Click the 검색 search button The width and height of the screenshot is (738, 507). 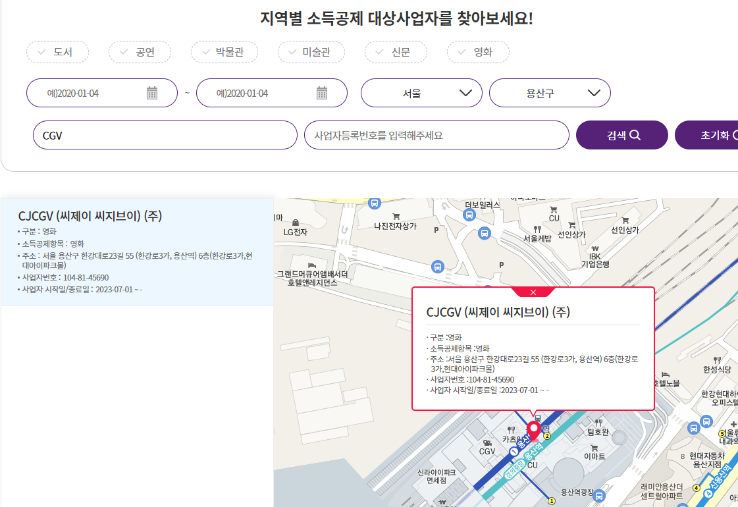(621, 135)
